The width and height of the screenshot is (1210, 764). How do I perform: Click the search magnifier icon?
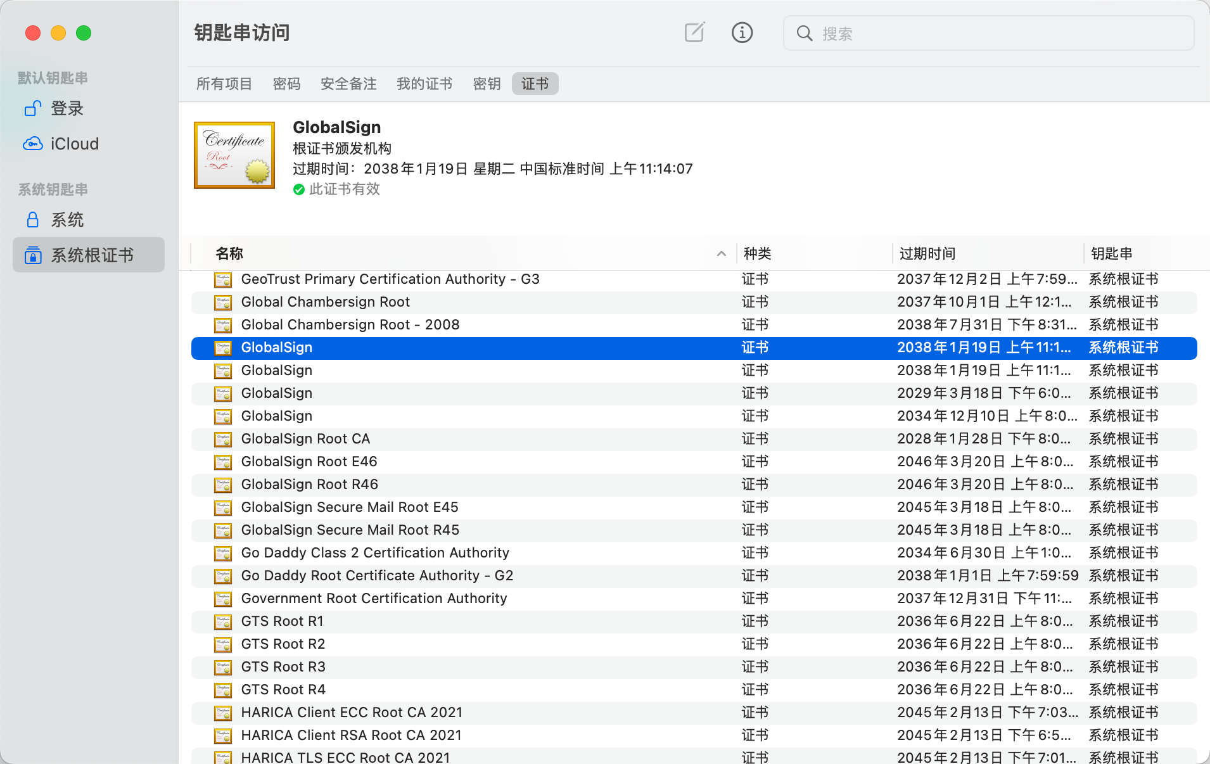pos(804,34)
